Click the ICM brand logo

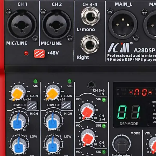[x=118, y=47]
